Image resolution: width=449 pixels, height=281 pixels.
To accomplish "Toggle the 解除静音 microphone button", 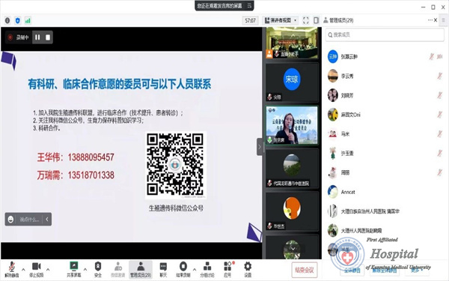I will [x=12, y=269].
